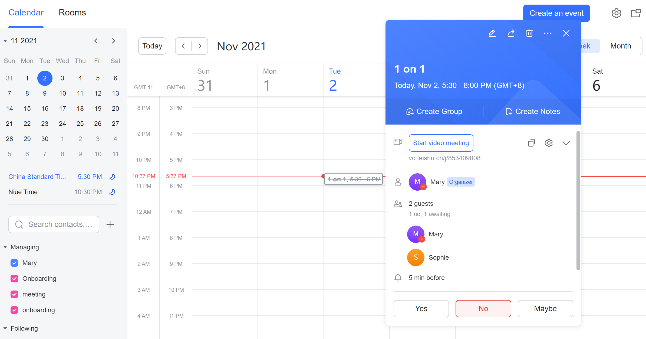
Task: Uncheck the meeting calendar
Action: tap(14, 294)
